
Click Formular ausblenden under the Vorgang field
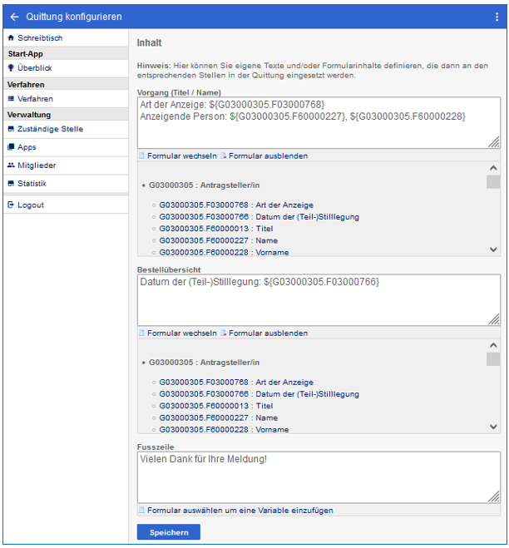tap(268, 156)
